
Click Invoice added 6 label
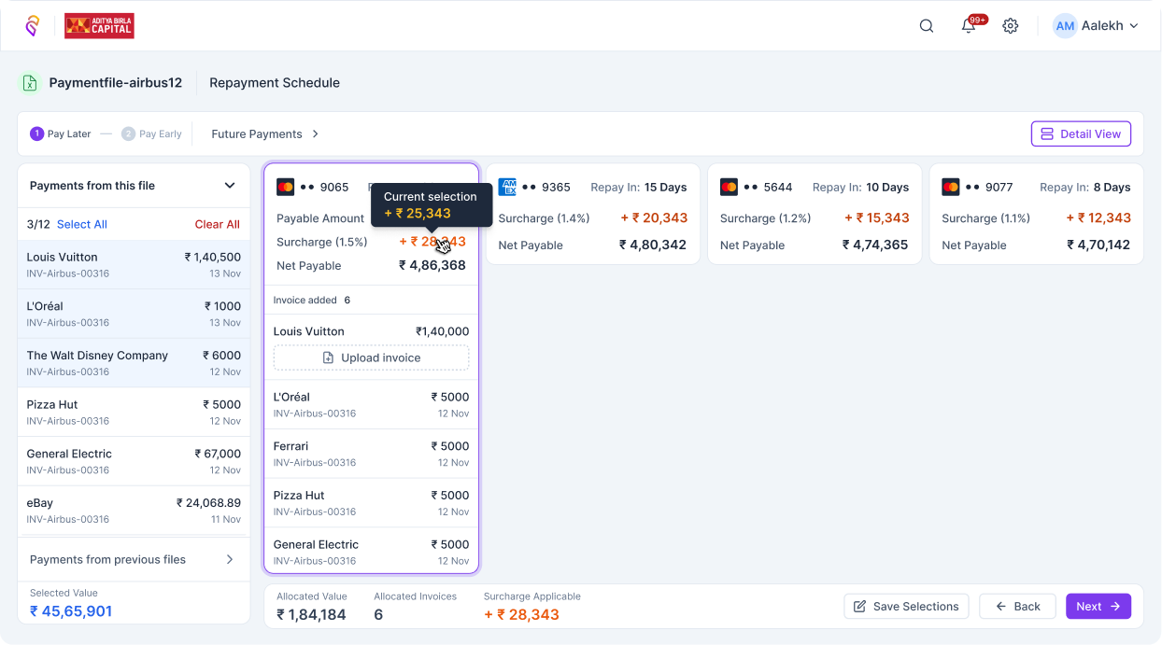coord(312,301)
